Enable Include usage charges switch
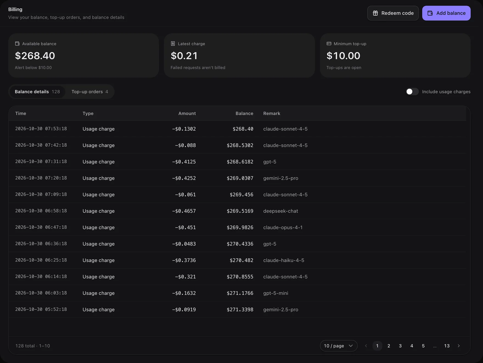The image size is (483, 363). click(412, 92)
